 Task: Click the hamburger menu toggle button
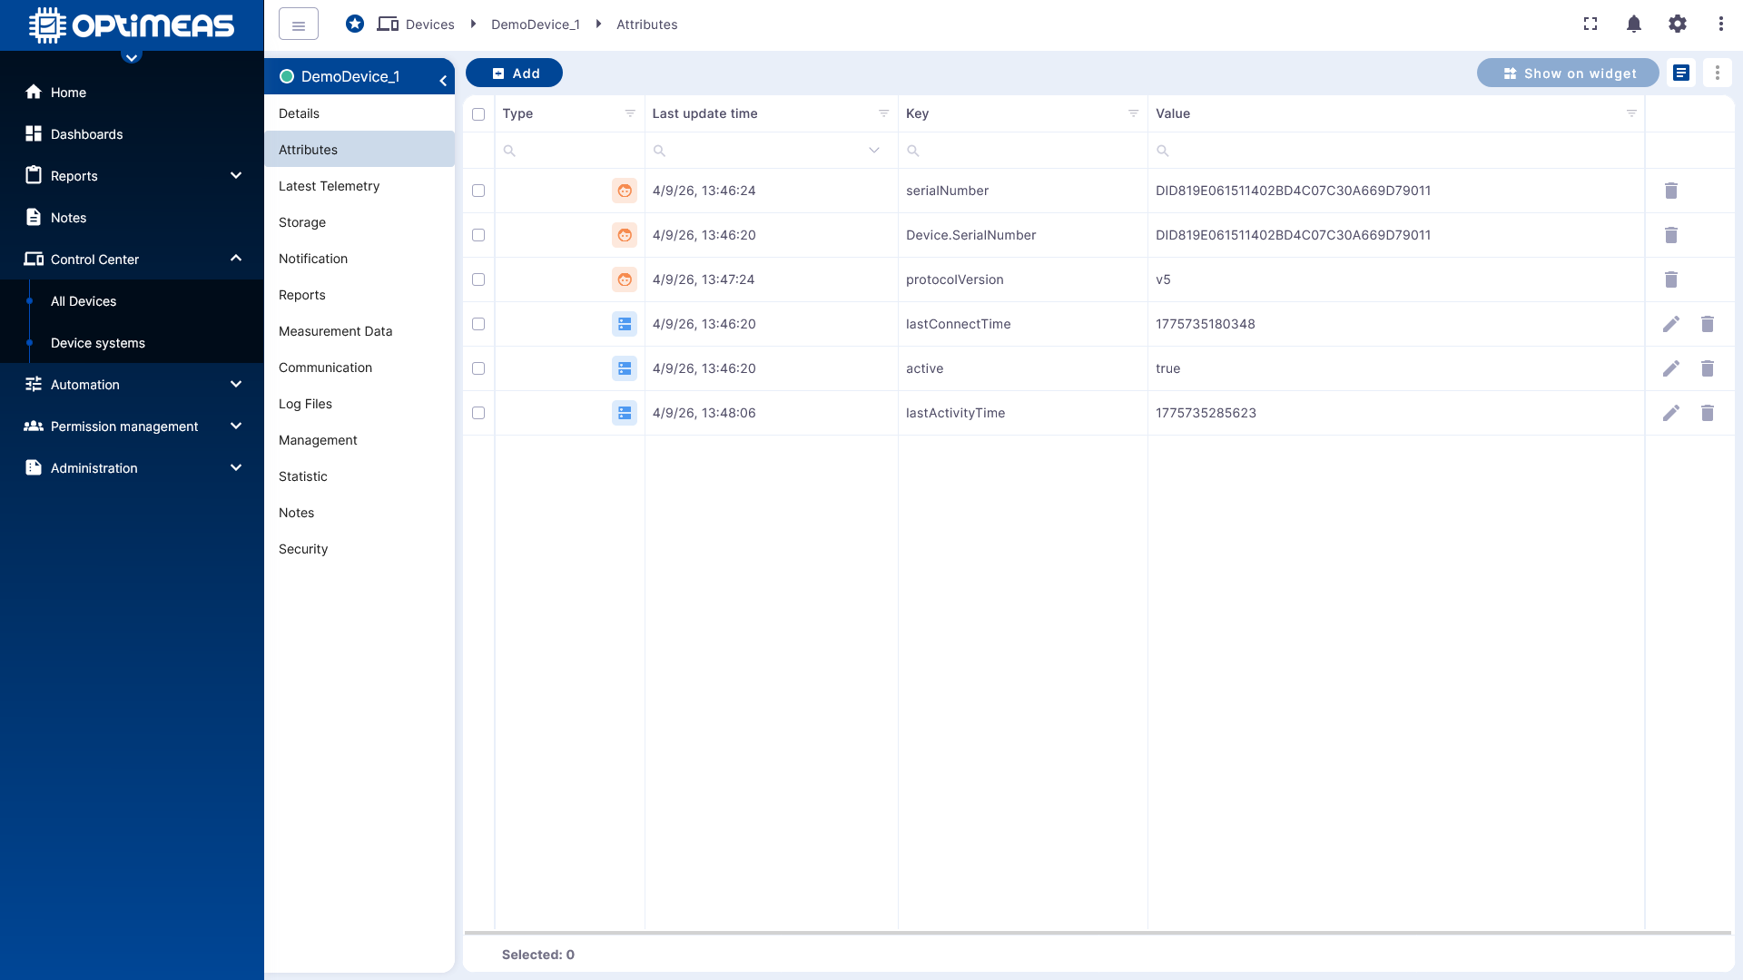299,24
